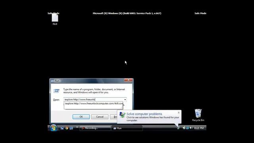Choose the freeunlockcomputer.com/rkill.com autocomplete suggestion
The width and height of the screenshot is (254, 143).
(x=94, y=103)
